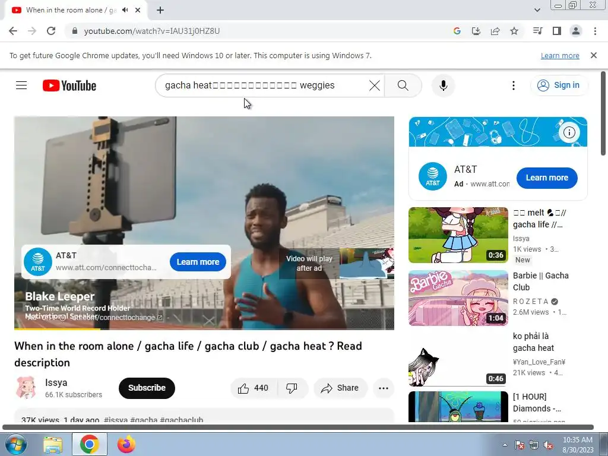
Task: Open ko phải là gacha heat title
Action: click(x=533, y=342)
